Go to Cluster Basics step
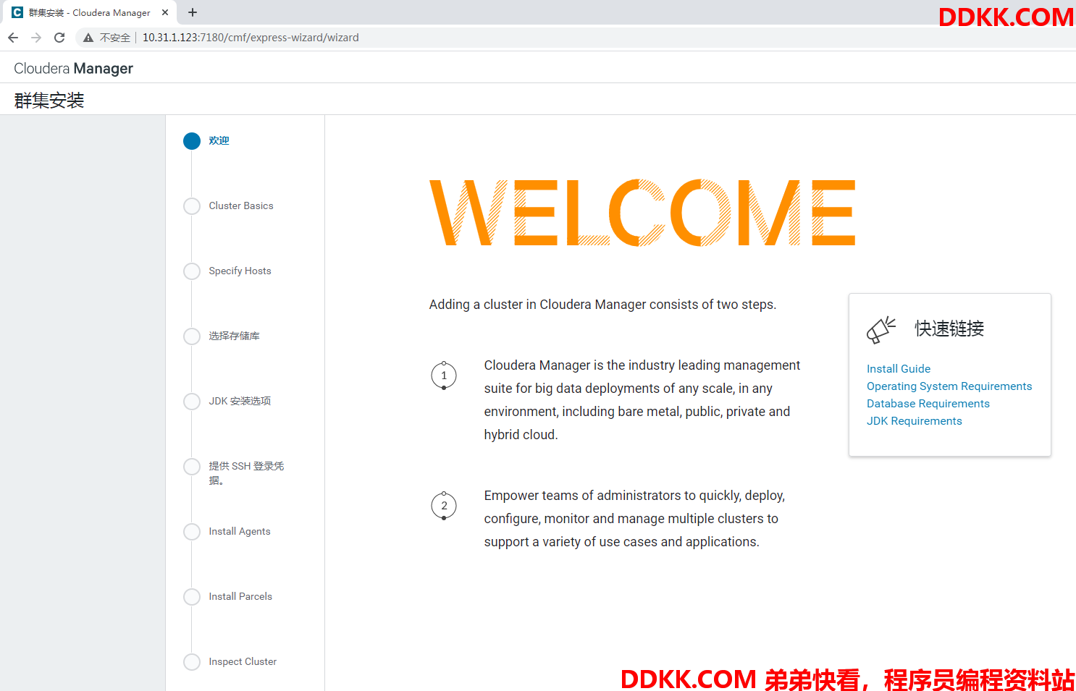 (241, 206)
